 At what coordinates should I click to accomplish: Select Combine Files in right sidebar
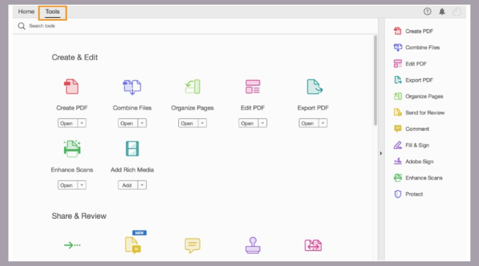[417, 47]
